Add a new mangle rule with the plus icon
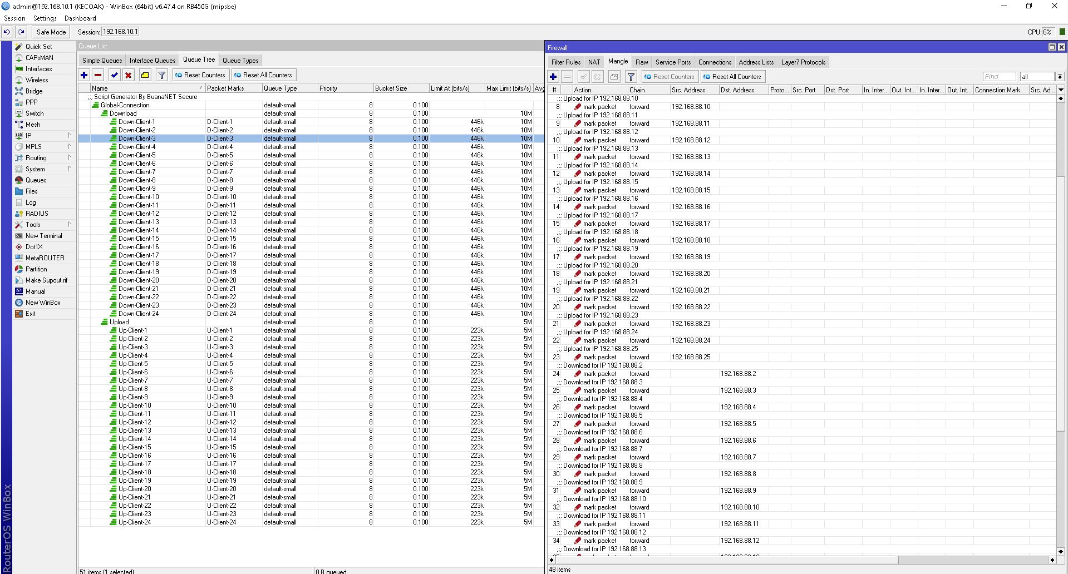The image size is (1068, 574). [553, 76]
